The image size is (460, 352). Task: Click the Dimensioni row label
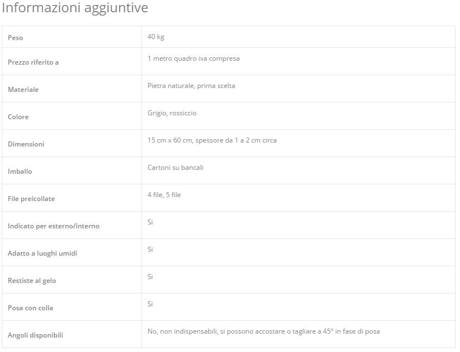(x=26, y=144)
